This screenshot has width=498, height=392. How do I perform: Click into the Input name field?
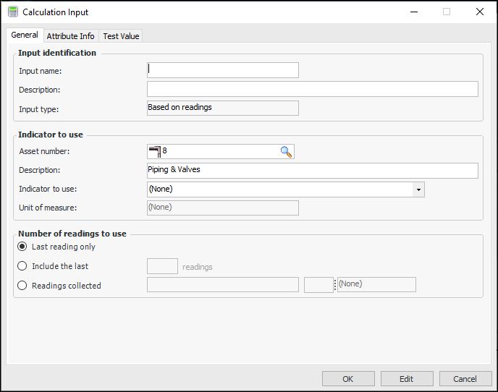tap(222, 70)
